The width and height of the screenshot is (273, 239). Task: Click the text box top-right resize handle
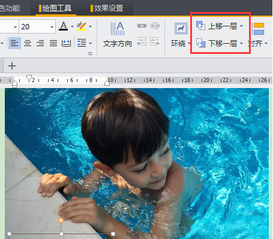coord(113,234)
